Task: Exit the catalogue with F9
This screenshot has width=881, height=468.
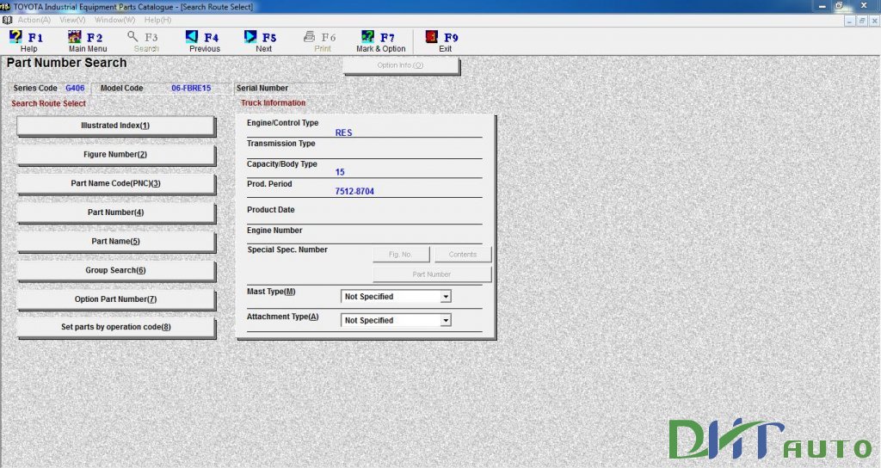Action: (444, 41)
